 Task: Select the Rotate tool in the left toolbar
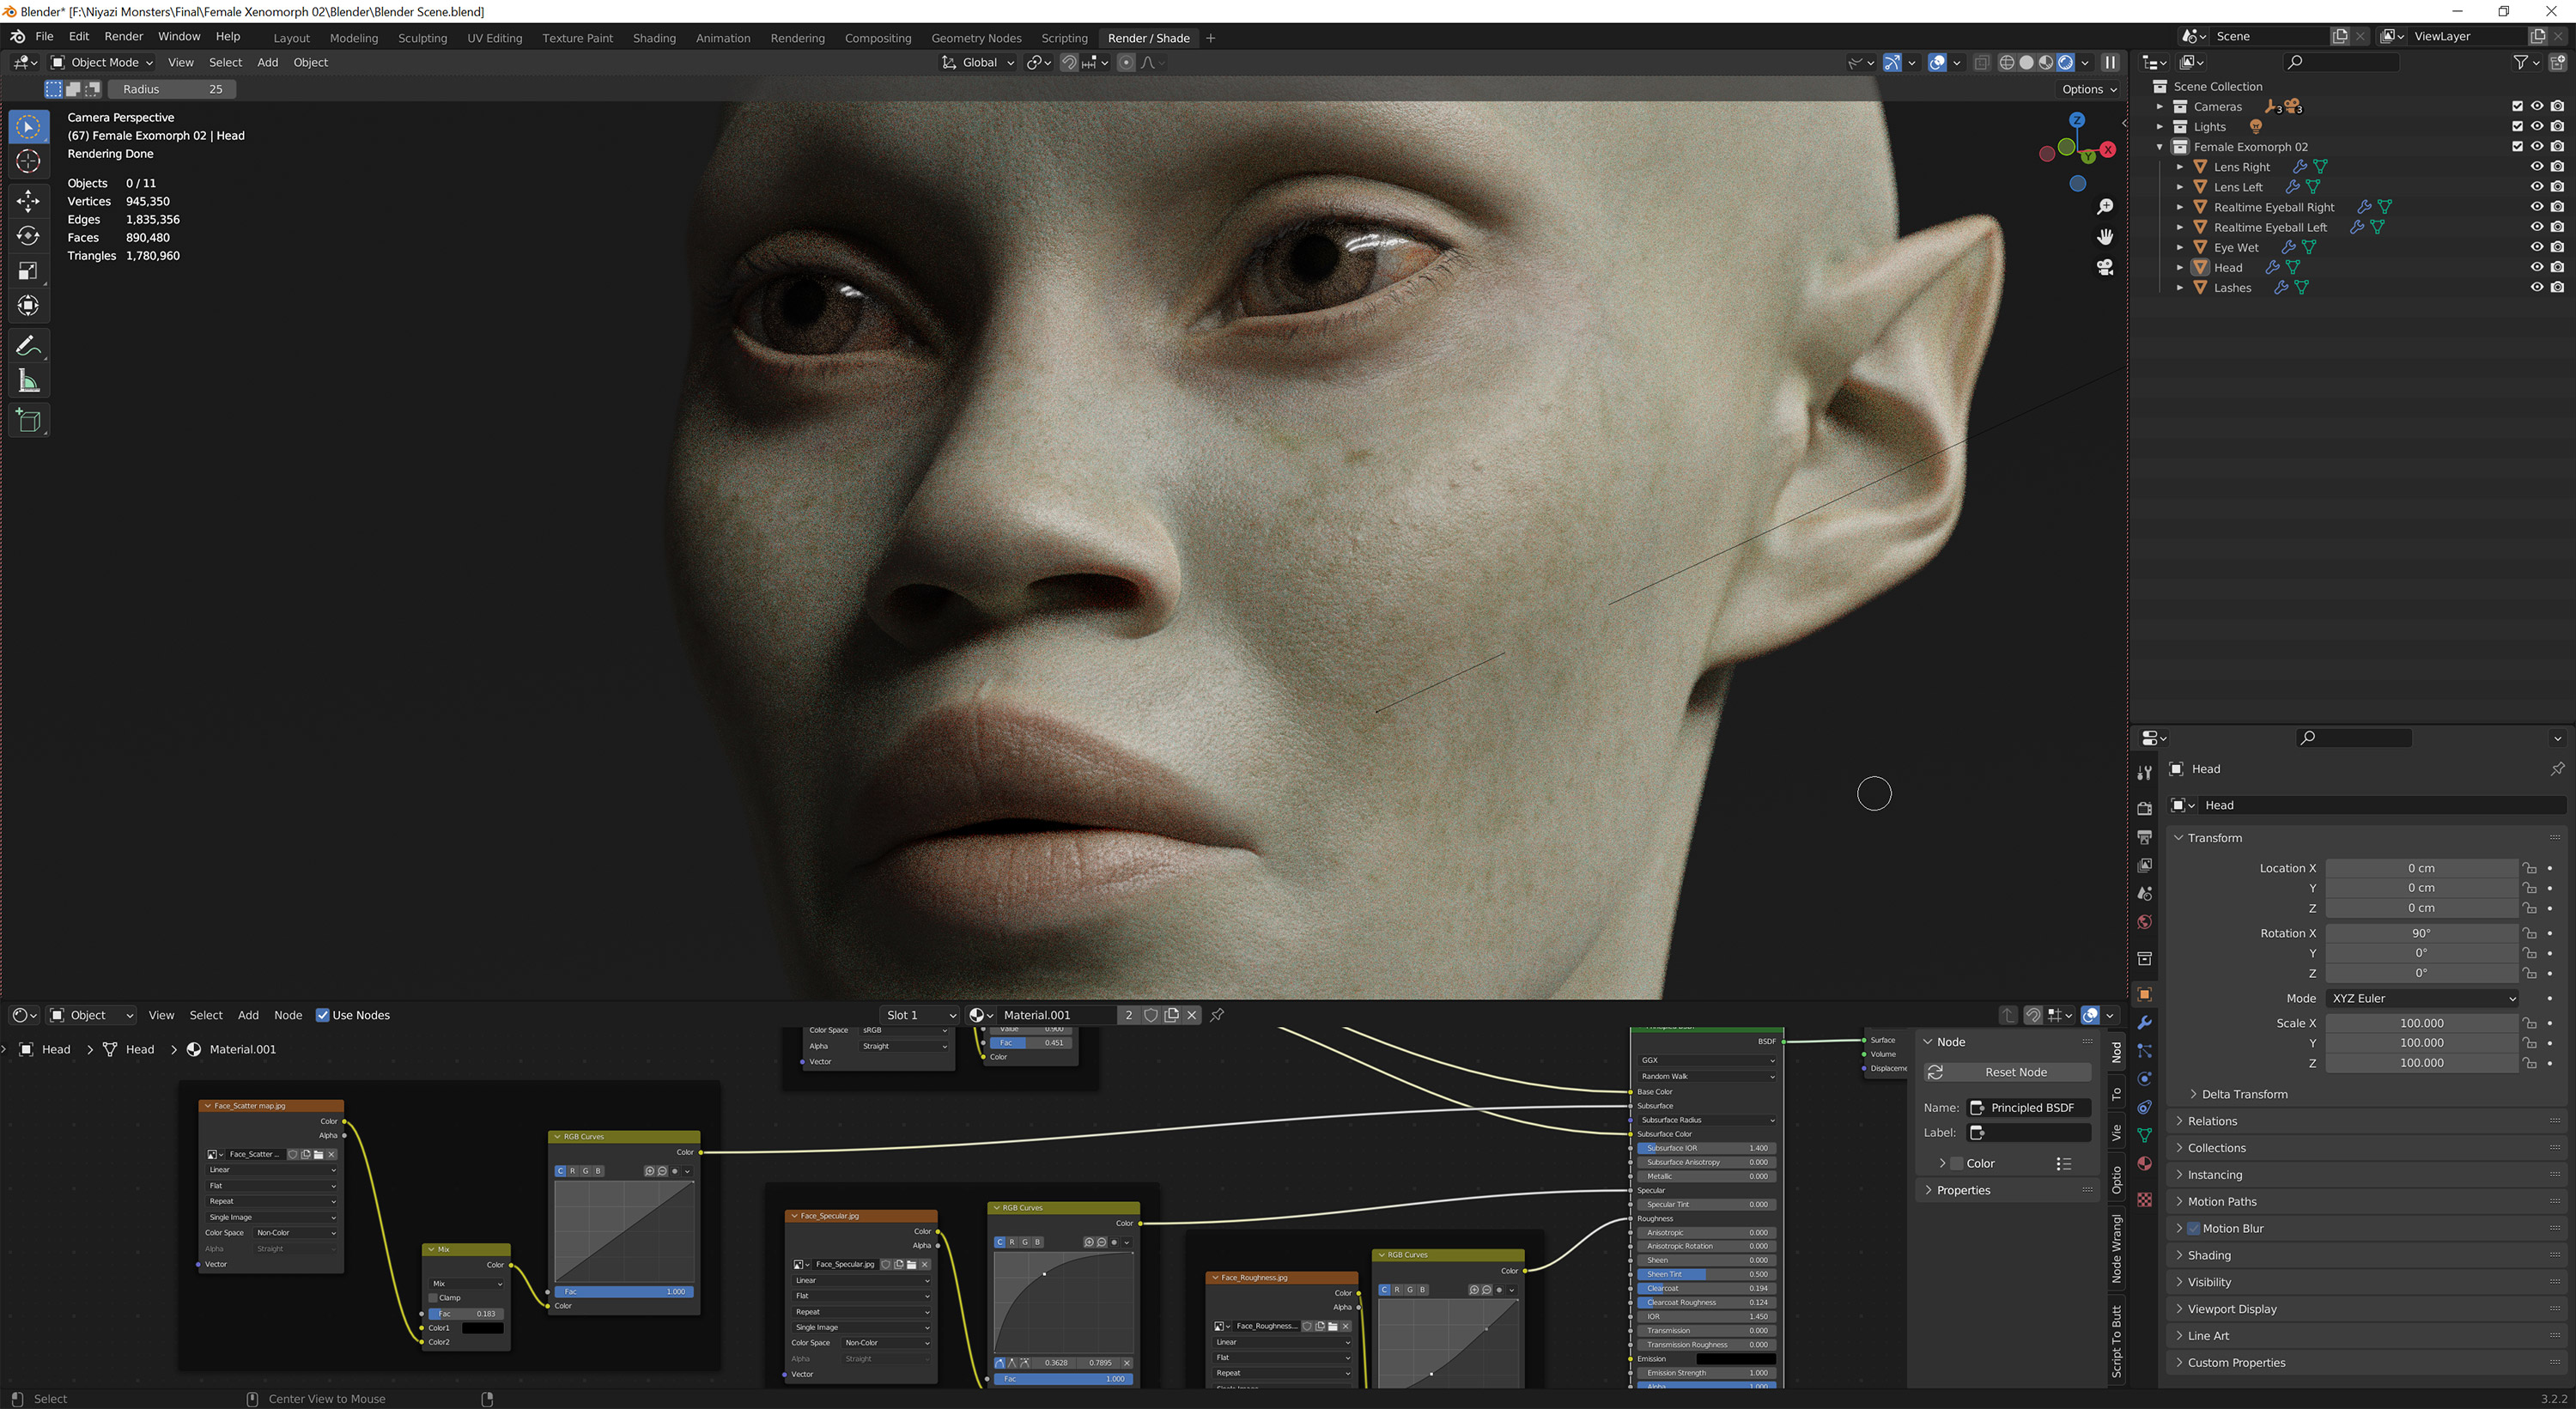pyautogui.click(x=28, y=234)
